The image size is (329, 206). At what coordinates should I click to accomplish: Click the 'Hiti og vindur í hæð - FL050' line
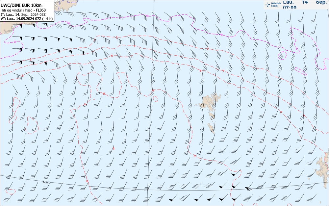tap(23, 10)
